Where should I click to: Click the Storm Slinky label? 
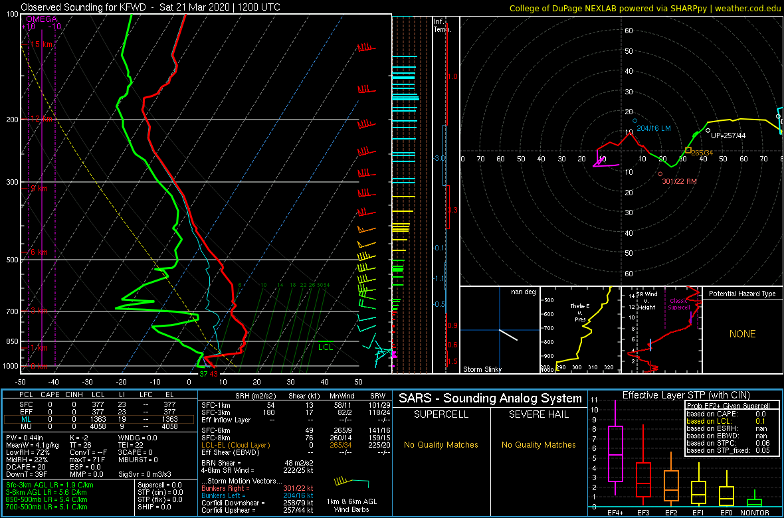point(482,369)
